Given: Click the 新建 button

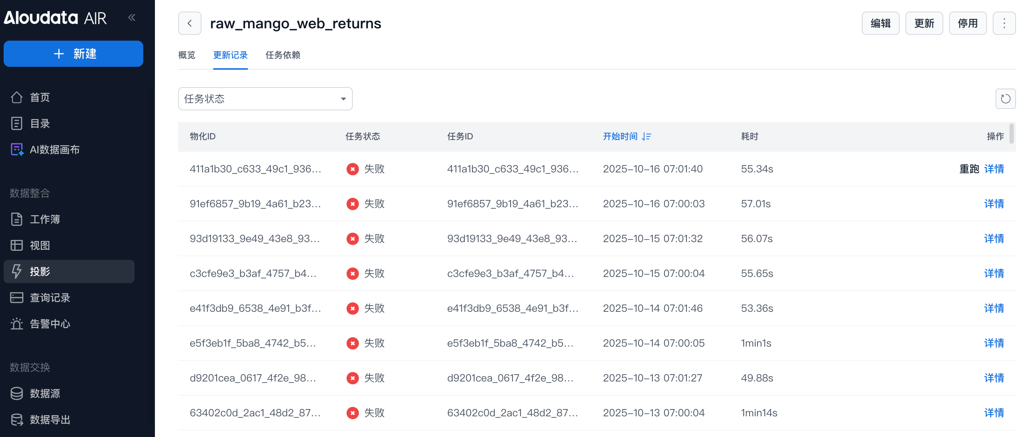Looking at the screenshot, I should 73,54.
